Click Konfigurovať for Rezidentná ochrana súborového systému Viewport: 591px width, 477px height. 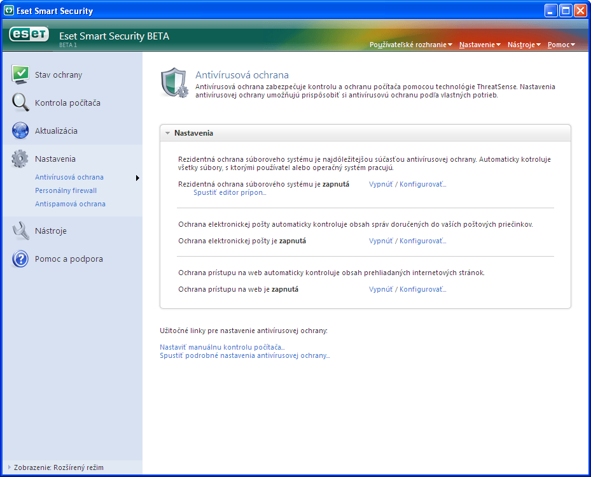tap(423, 184)
